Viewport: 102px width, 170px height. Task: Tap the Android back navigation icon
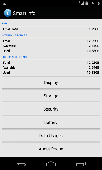tap(21, 164)
